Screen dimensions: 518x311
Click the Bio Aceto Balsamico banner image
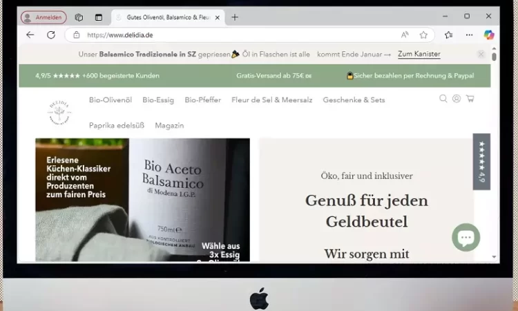coord(143,200)
